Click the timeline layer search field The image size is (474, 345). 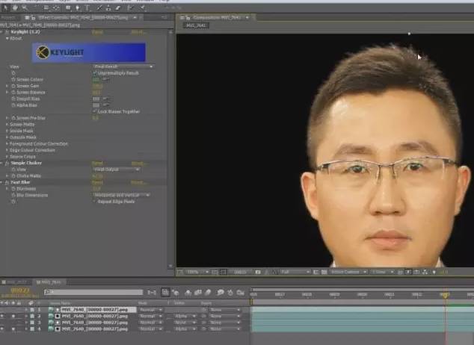tap(93, 292)
